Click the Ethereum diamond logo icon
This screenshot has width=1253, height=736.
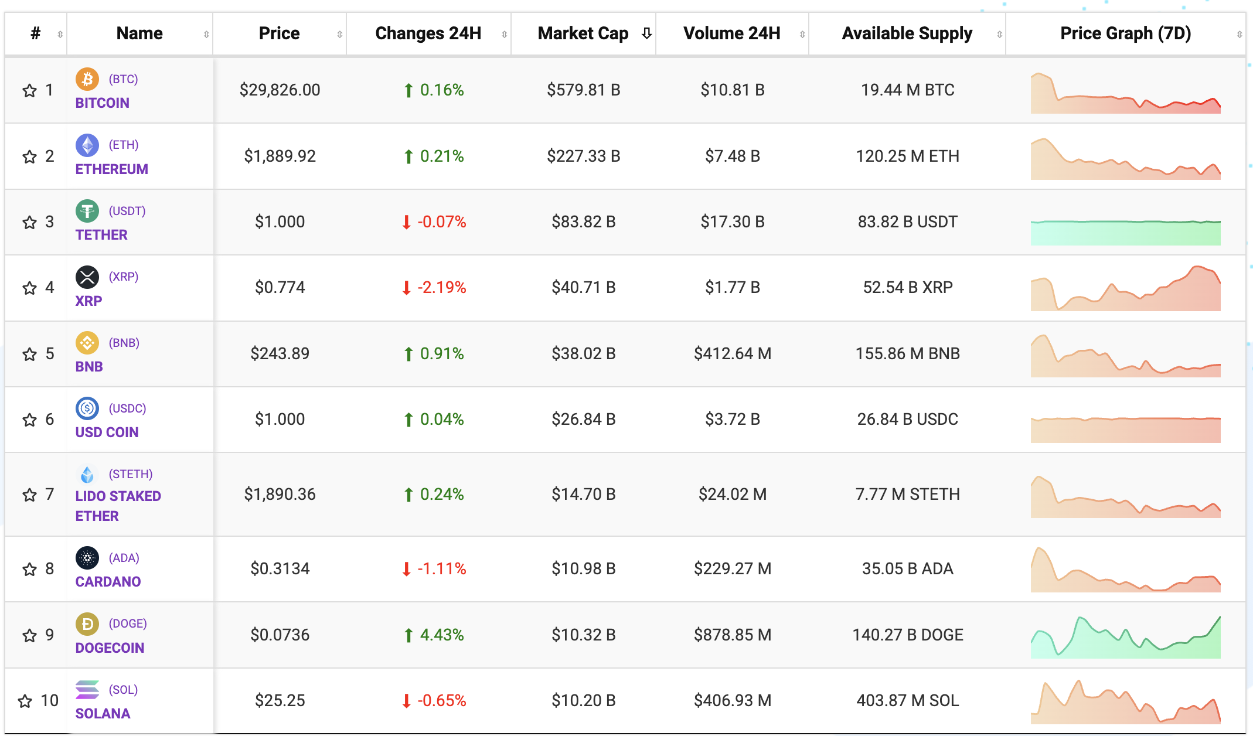pos(87,145)
